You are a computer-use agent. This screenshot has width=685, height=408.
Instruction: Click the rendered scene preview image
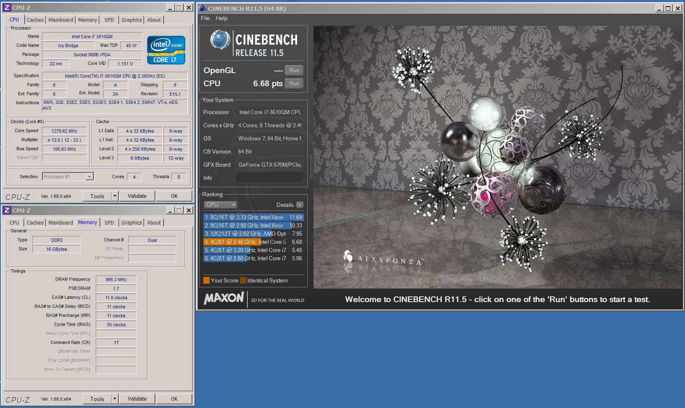click(x=498, y=157)
